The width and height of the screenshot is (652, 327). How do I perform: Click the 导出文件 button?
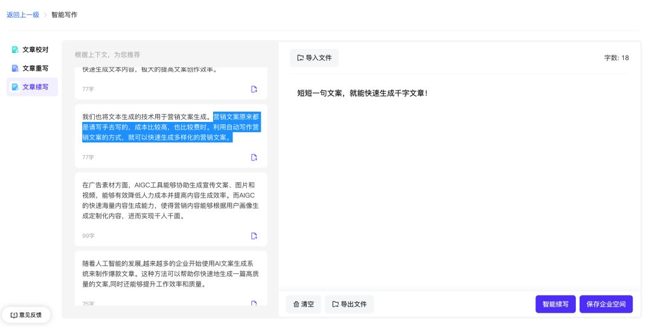click(350, 304)
